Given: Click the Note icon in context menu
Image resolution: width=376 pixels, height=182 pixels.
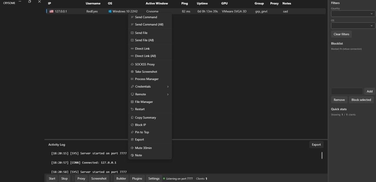Looking at the screenshot, I should click(x=132, y=155).
